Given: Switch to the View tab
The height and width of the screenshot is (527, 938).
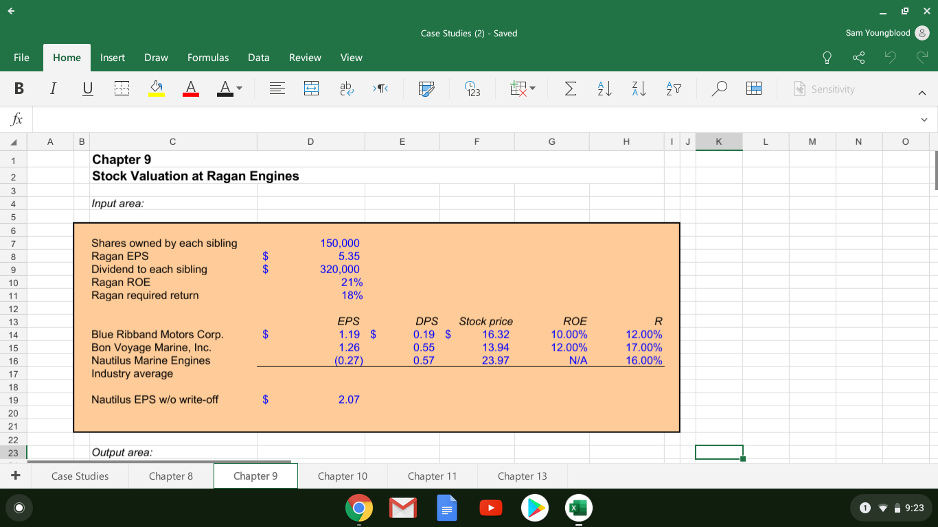Looking at the screenshot, I should click(352, 58).
